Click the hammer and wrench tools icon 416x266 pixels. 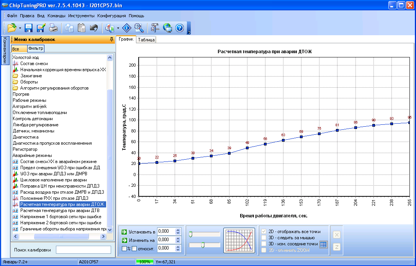pyautogui.click(x=155, y=28)
